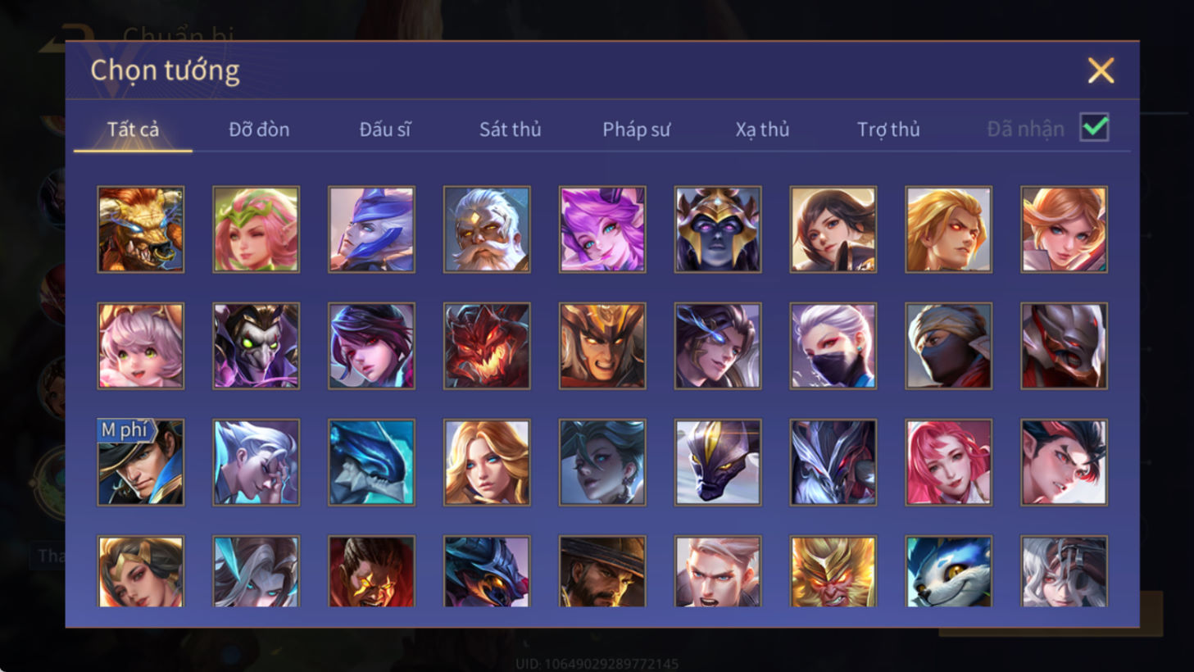Select the red-haired smiling woman hero
The height and width of the screenshot is (672, 1194).
pyautogui.click(x=948, y=462)
